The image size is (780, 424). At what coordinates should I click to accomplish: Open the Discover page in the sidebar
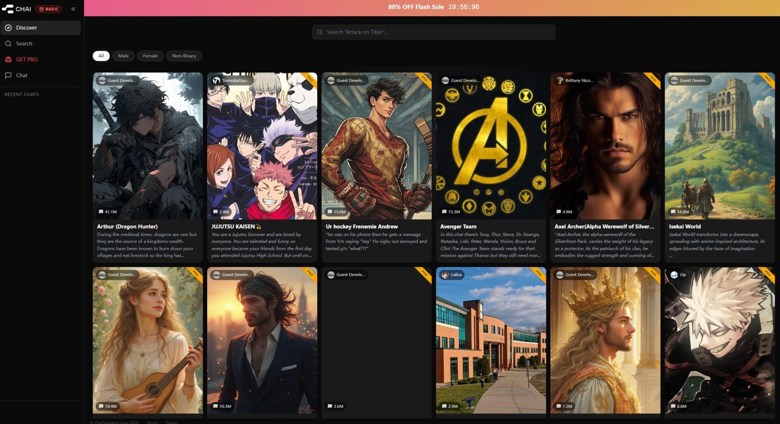pyautogui.click(x=41, y=28)
